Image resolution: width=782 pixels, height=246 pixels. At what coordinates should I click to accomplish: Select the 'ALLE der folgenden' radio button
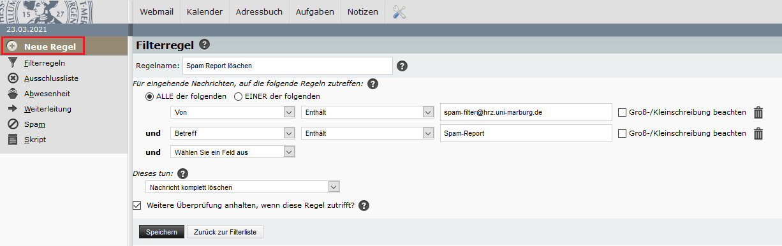coord(150,97)
